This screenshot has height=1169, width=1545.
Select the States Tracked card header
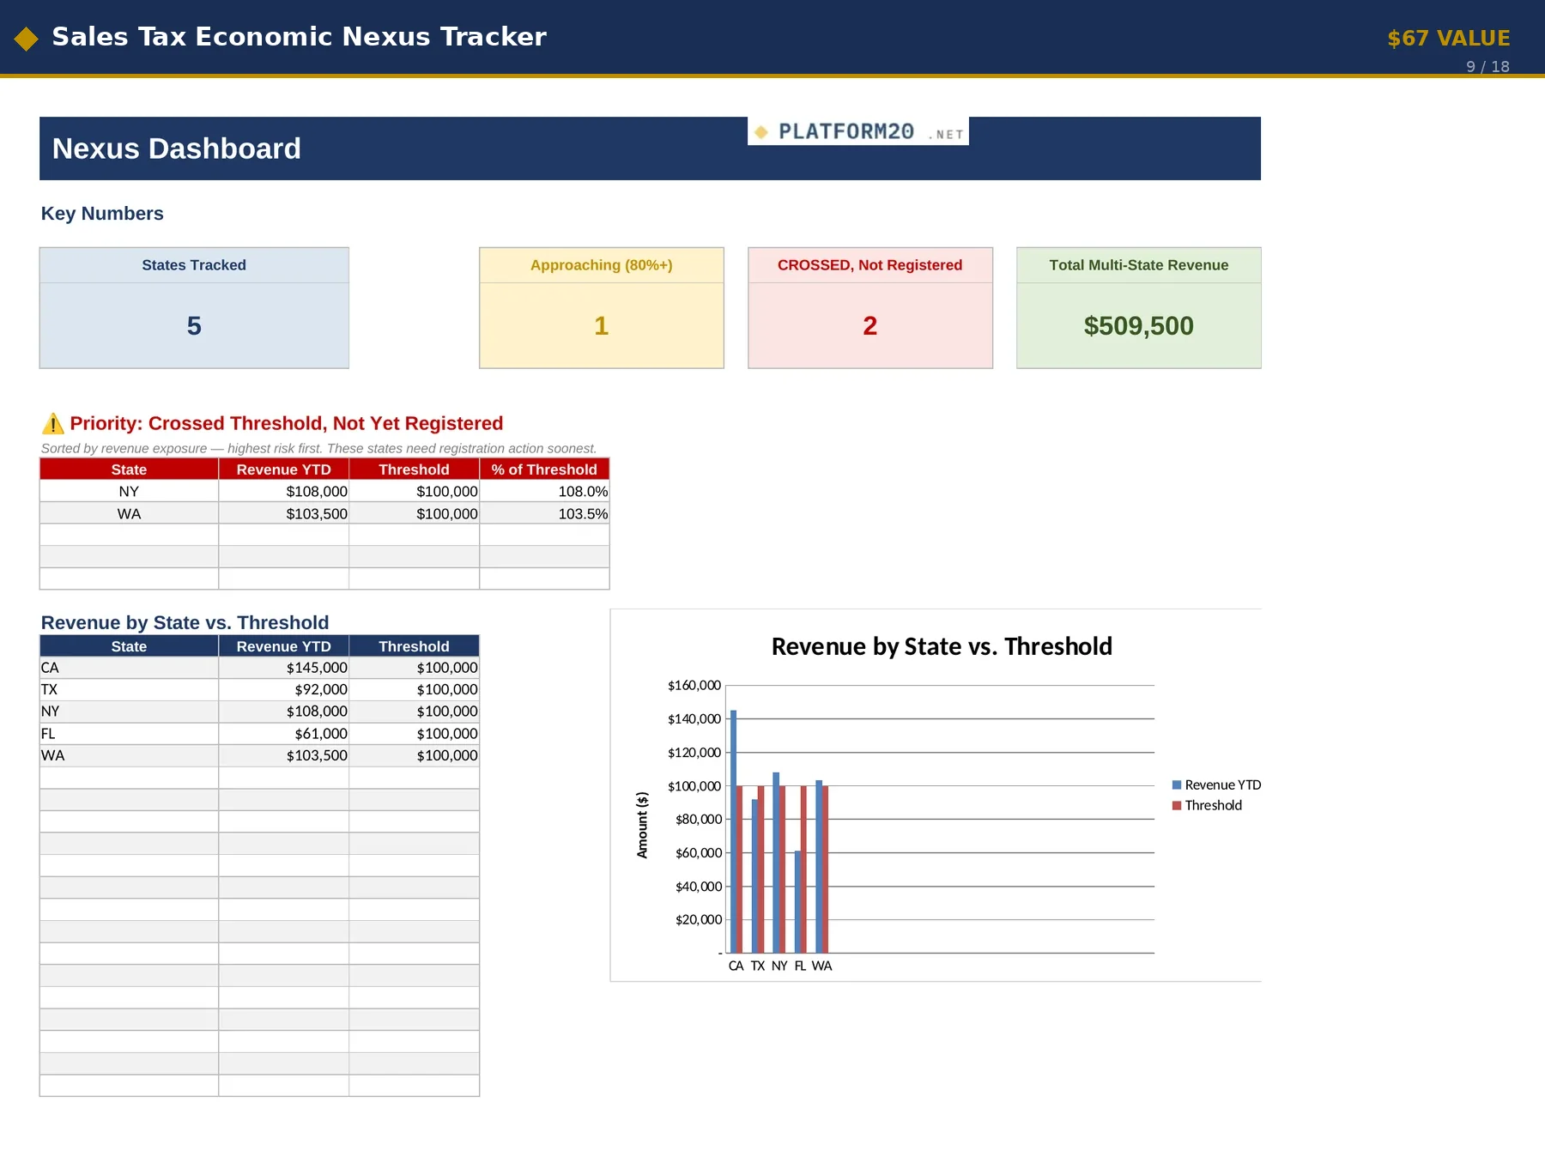tap(194, 265)
